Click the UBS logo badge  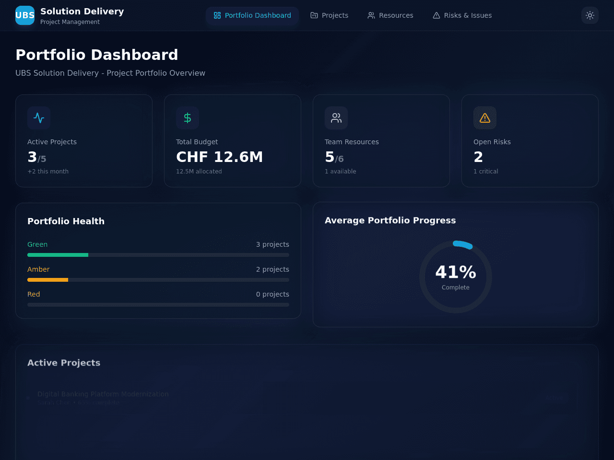tap(25, 15)
